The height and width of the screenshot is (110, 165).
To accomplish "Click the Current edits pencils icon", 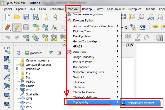I will (x=8, y=28).
